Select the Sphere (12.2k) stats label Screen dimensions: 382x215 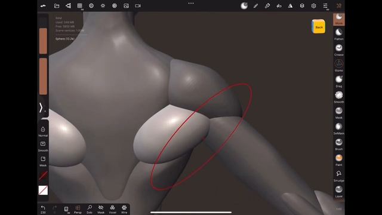click(65, 39)
